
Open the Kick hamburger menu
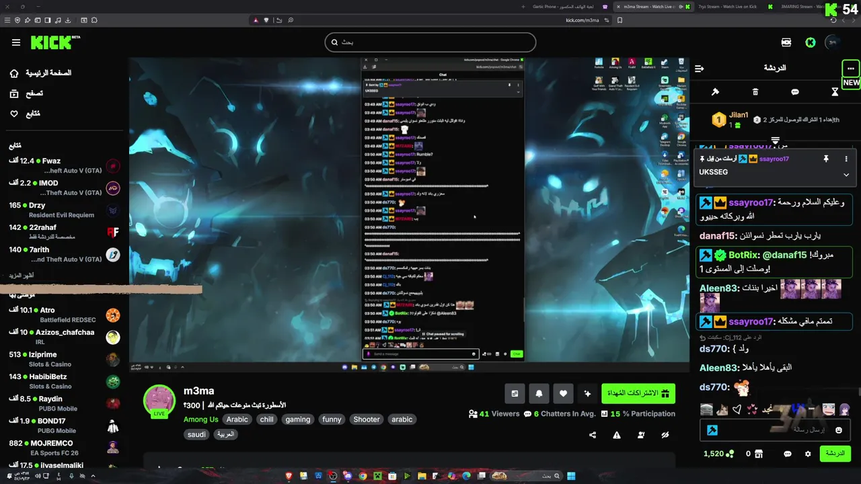pyautogui.click(x=16, y=42)
